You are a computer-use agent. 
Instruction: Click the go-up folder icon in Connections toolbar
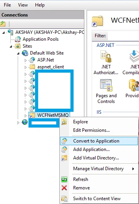(3, 24)
